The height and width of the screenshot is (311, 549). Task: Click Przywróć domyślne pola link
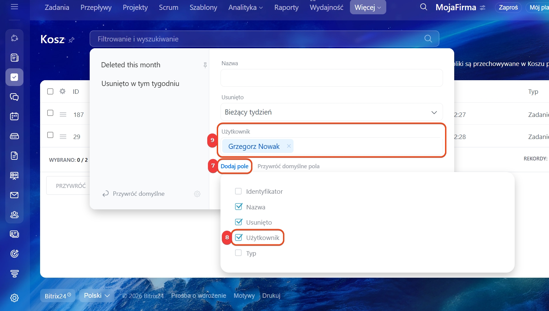click(x=288, y=166)
